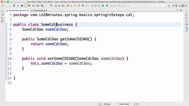The image size is (189, 106).
Task: Click the status bar icon left of Writable
Action: click(100, 104)
